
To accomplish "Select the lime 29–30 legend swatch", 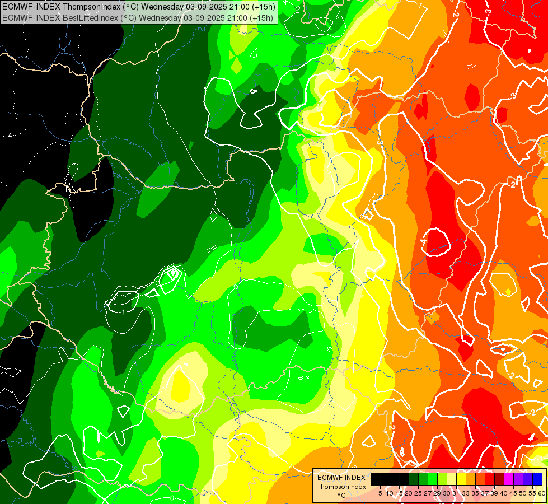I will pyautogui.click(x=442, y=479).
